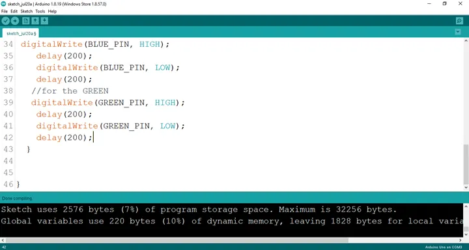Open the Help menu

52,11
